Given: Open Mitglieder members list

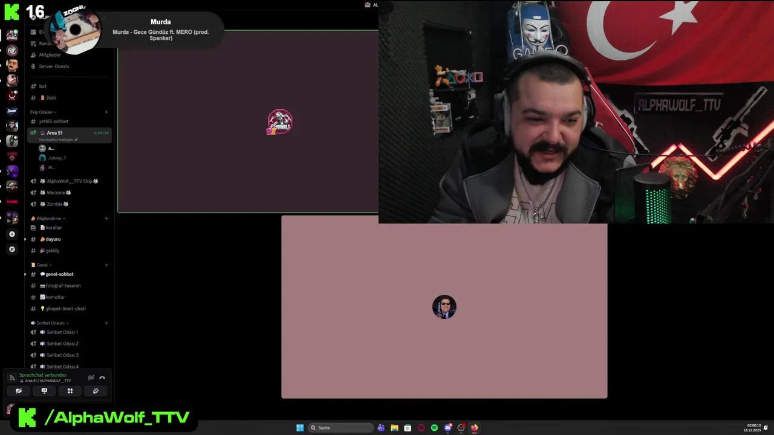Looking at the screenshot, I should (50, 55).
